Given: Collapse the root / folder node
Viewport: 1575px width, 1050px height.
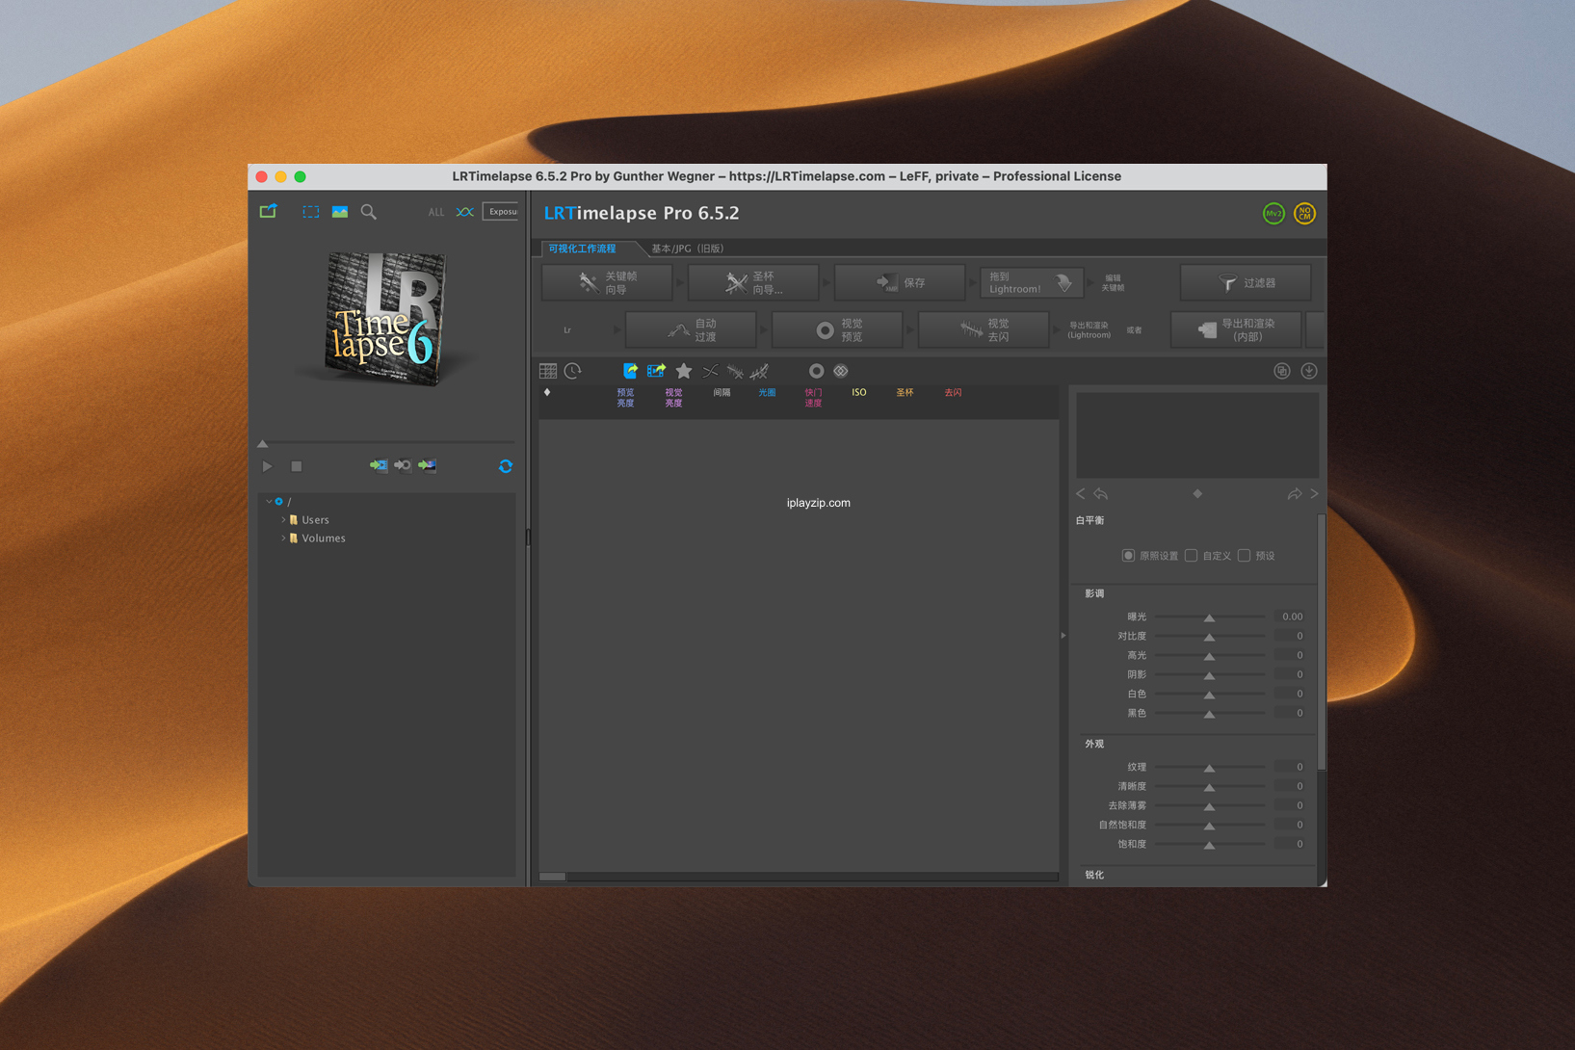Looking at the screenshot, I should click(269, 501).
